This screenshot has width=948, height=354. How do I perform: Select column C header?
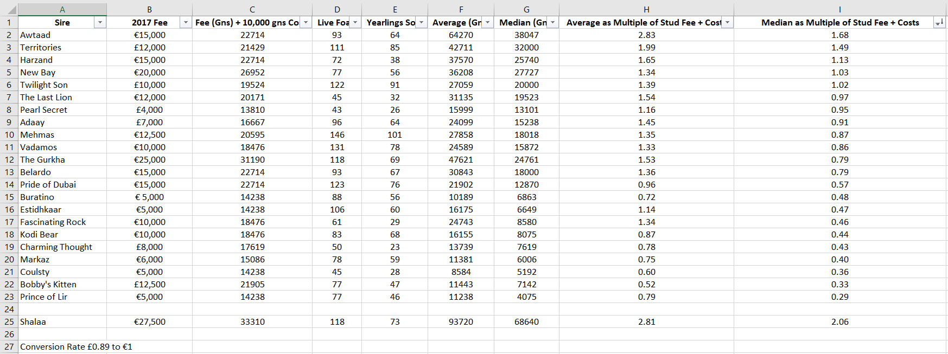(252, 9)
